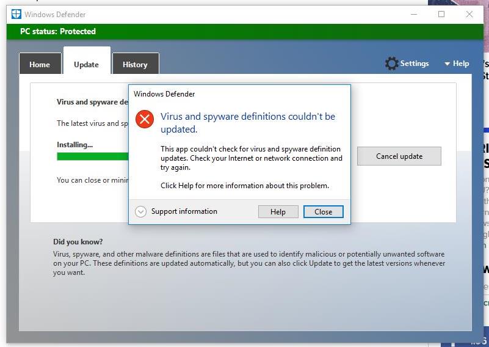Click the Help button in error dialog

pyautogui.click(x=278, y=211)
